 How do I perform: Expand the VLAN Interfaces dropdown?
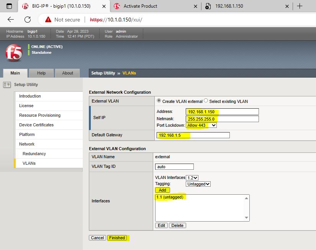point(192,177)
